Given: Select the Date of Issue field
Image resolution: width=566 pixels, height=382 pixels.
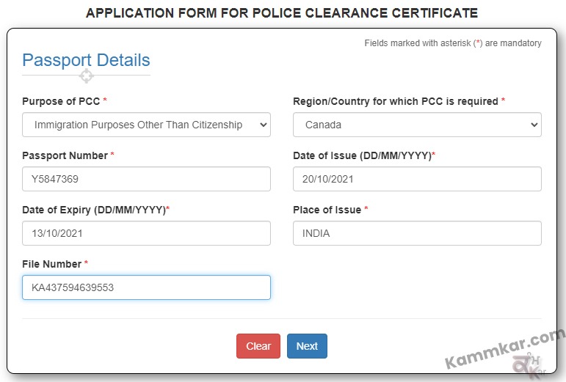Looking at the screenshot, I should (417, 179).
